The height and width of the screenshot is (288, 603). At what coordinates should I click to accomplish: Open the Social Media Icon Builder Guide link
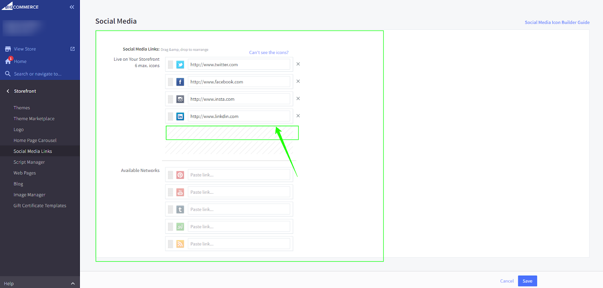557,23
